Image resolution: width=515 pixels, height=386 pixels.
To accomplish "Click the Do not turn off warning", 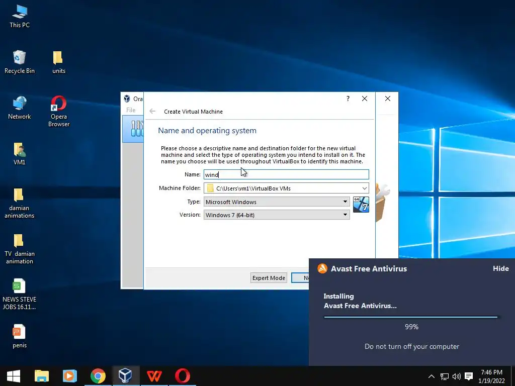I will click(x=411, y=346).
